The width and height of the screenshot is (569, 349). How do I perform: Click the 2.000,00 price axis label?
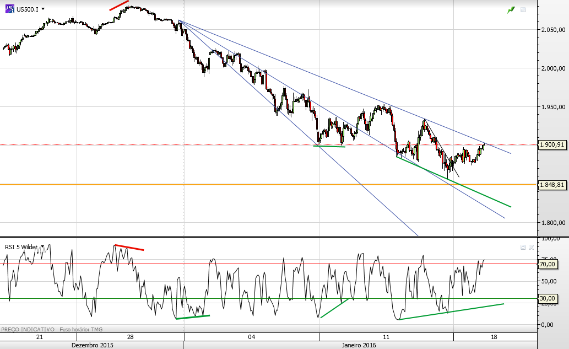point(553,68)
